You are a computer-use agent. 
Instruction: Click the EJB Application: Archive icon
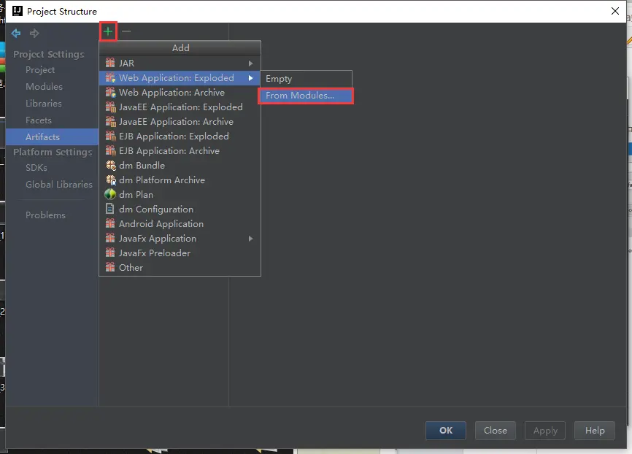point(110,151)
